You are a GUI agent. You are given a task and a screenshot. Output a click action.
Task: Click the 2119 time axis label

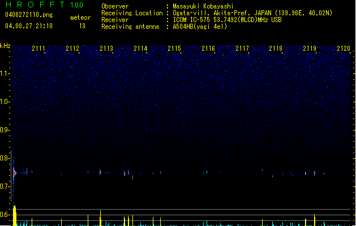pos(310,48)
